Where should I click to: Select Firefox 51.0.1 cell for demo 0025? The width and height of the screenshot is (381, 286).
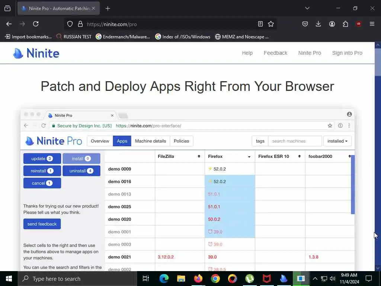click(230, 207)
